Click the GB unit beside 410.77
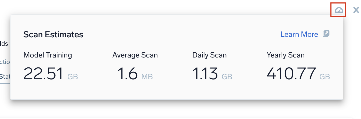This screenshot has width=361, height=119. (324, 77)
